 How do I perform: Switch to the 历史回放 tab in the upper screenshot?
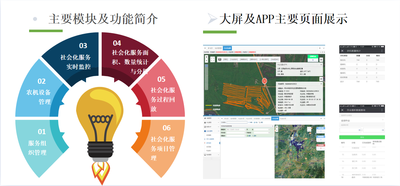227,48
